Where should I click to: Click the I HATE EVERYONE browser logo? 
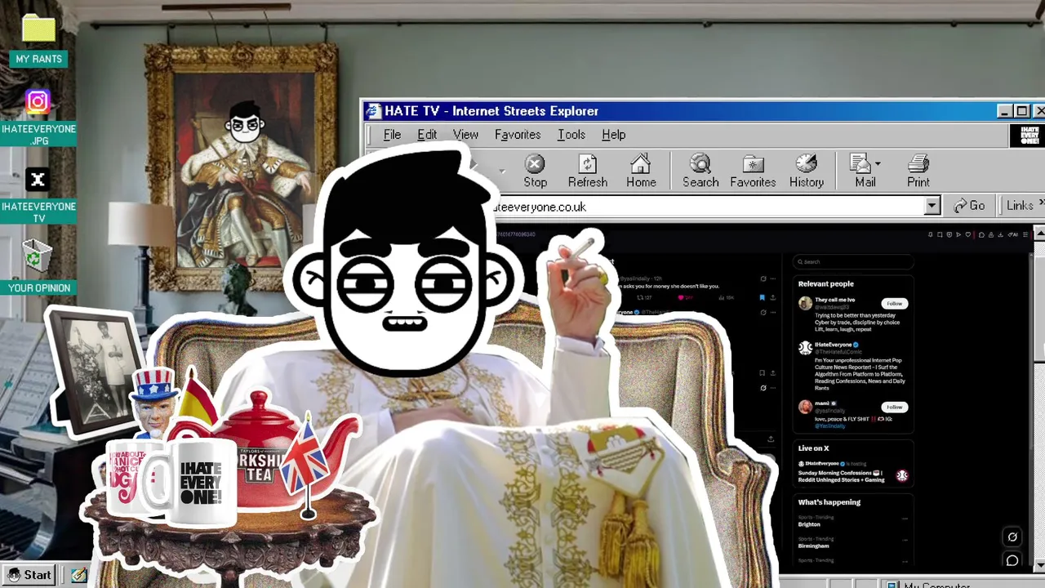pos(1029,135)
